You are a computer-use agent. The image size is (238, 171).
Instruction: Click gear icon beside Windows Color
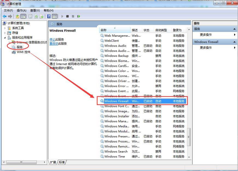click(x=102, y=71)
